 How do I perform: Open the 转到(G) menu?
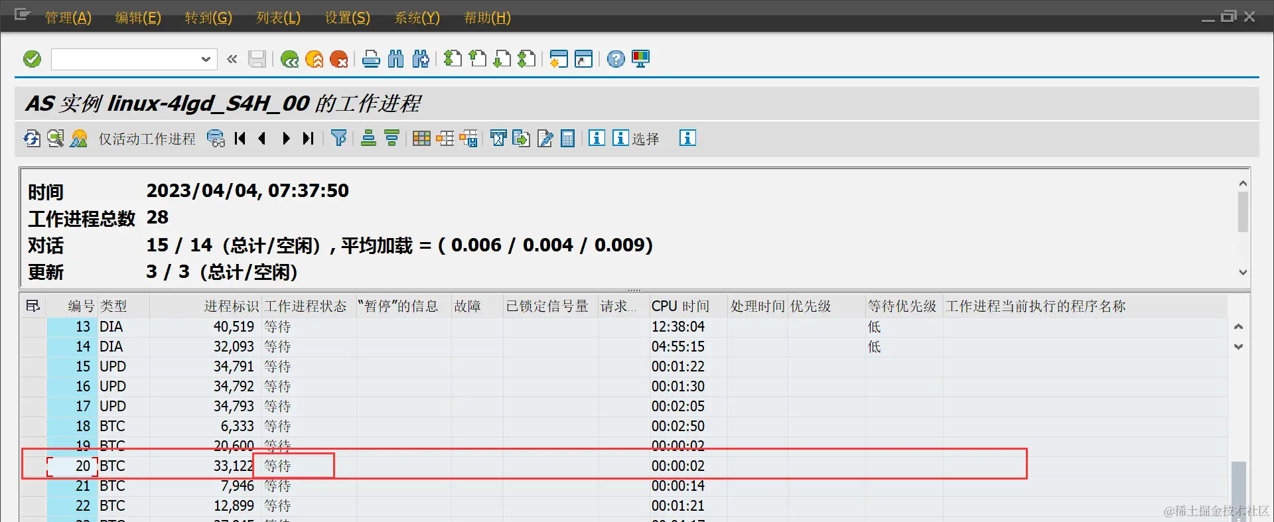click(208, 18)
